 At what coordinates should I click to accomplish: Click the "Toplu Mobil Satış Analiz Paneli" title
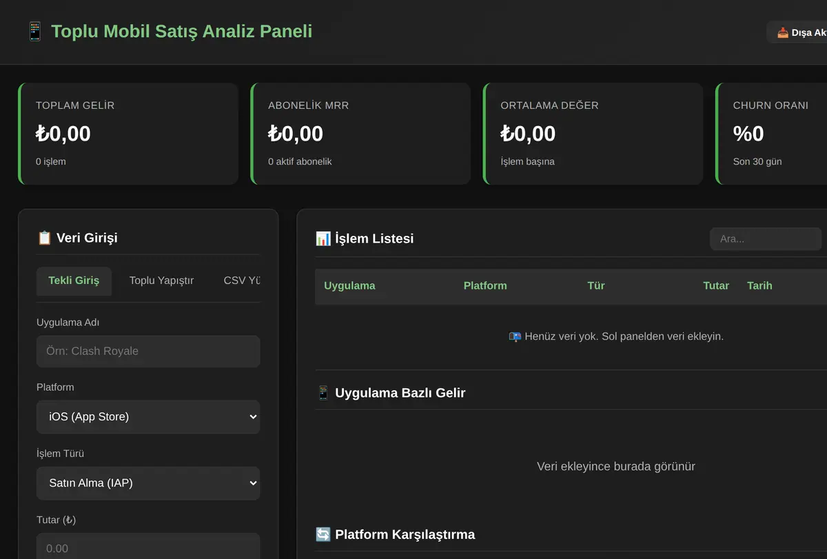tap(182, 32)
